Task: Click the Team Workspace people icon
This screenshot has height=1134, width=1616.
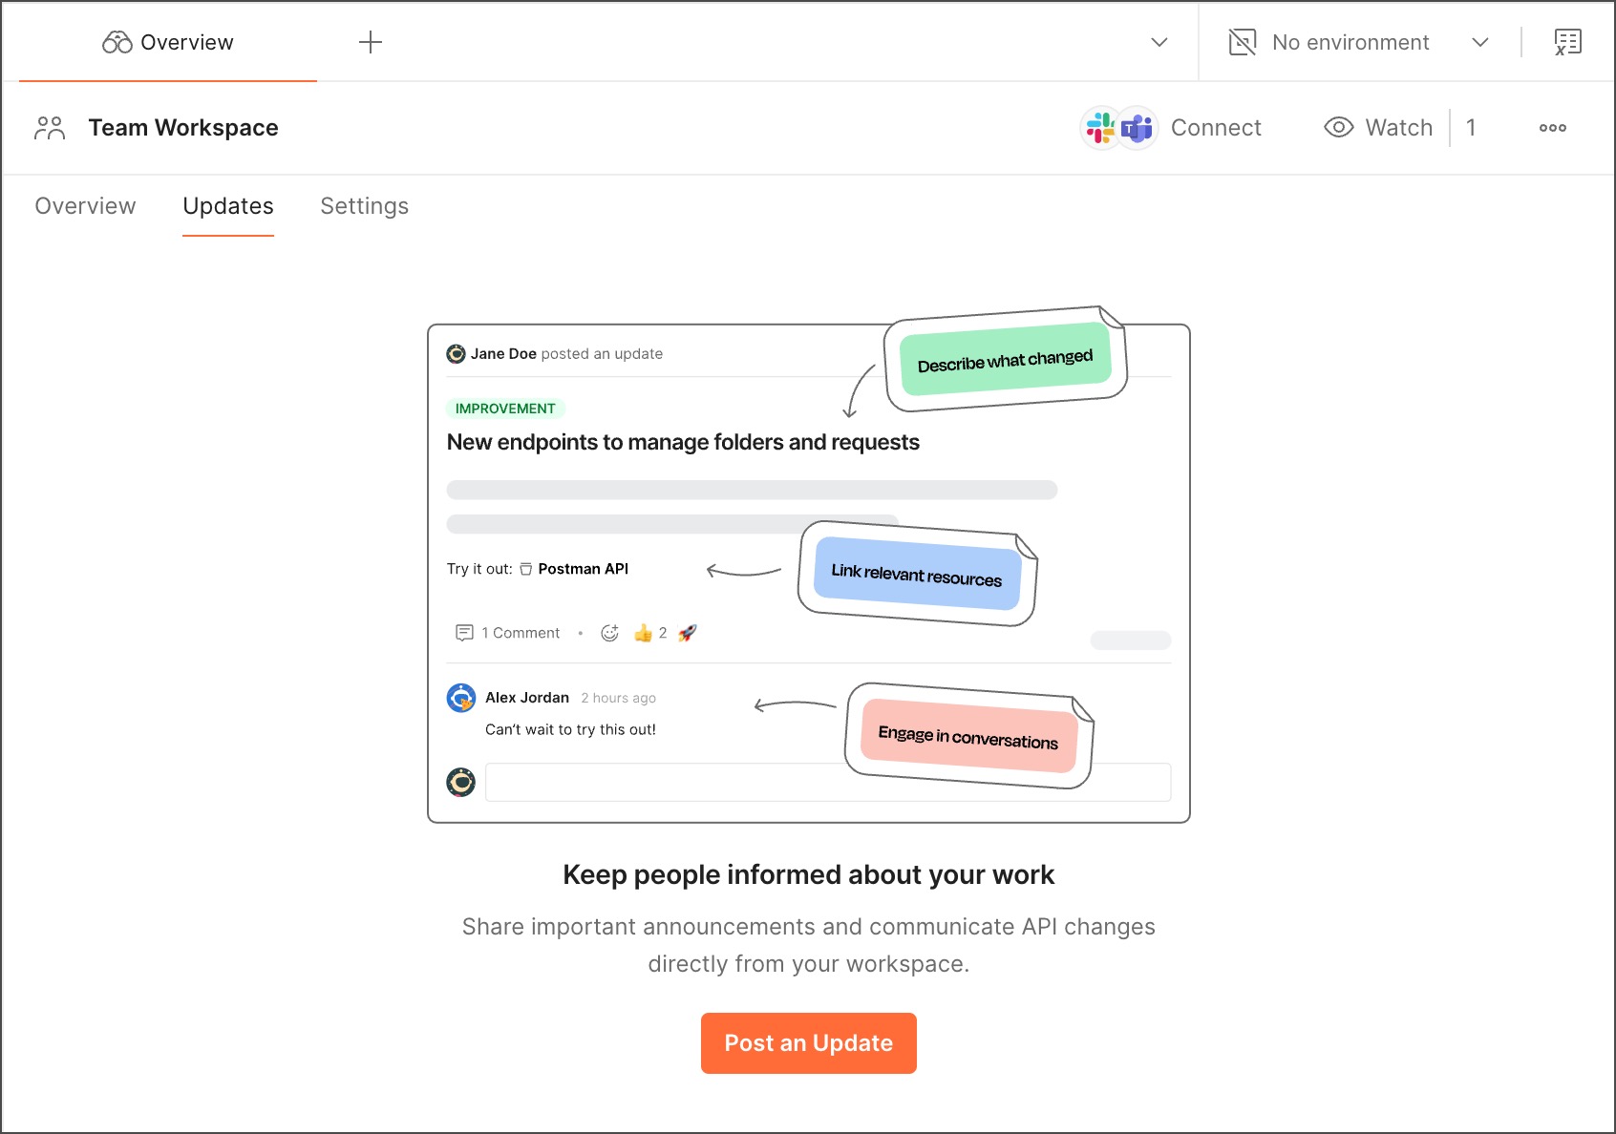Action: (x=50, y=128)
